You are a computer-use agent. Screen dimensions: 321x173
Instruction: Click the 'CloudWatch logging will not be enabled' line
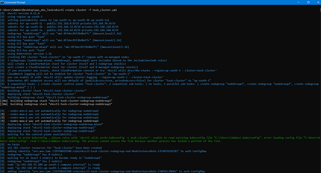tap(69, 74)
